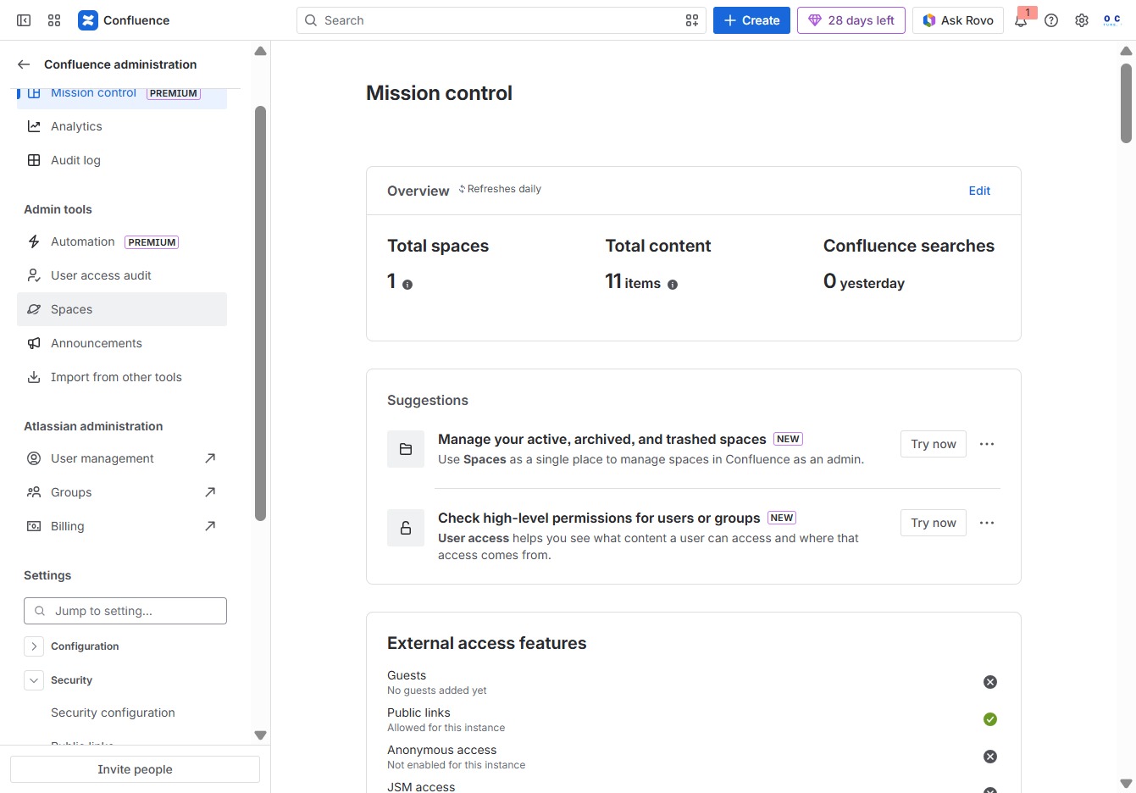Viewport: 1136px width, 793px height.
Task: Open User management external link icon
Action: pos(210,458)
